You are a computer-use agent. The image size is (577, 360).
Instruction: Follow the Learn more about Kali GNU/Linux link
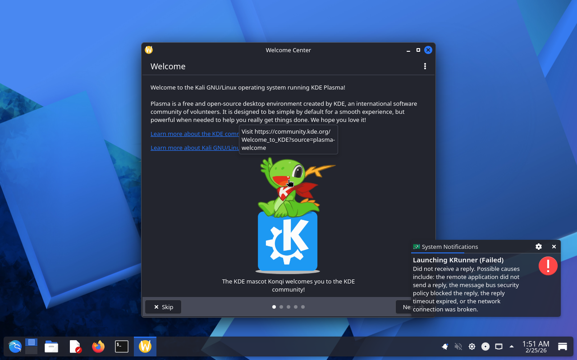click(x=195, y=148)
